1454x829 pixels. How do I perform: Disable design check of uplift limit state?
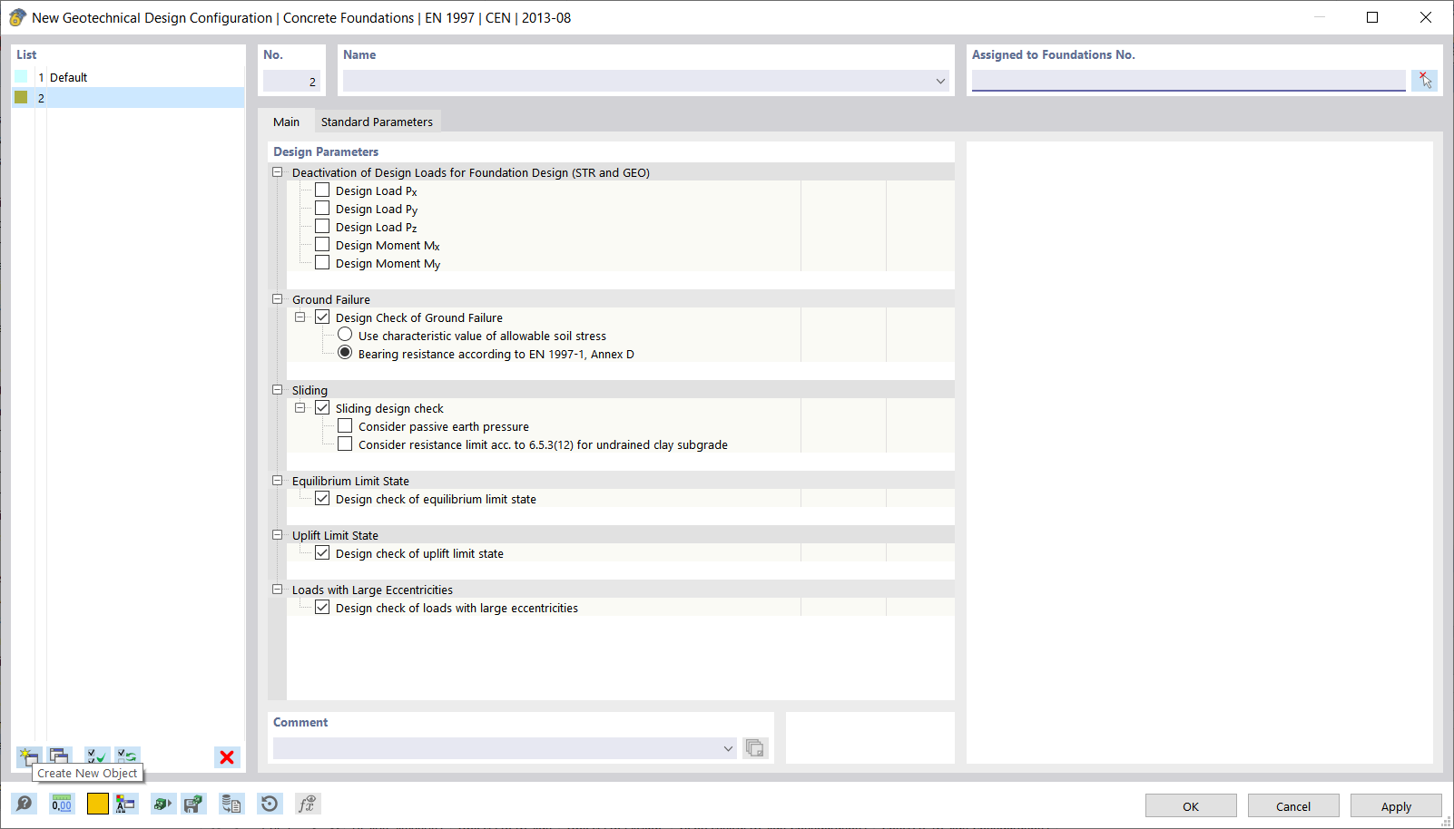[322, 552]
